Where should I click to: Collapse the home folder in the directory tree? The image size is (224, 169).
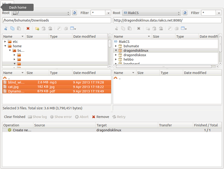point(5,46)
